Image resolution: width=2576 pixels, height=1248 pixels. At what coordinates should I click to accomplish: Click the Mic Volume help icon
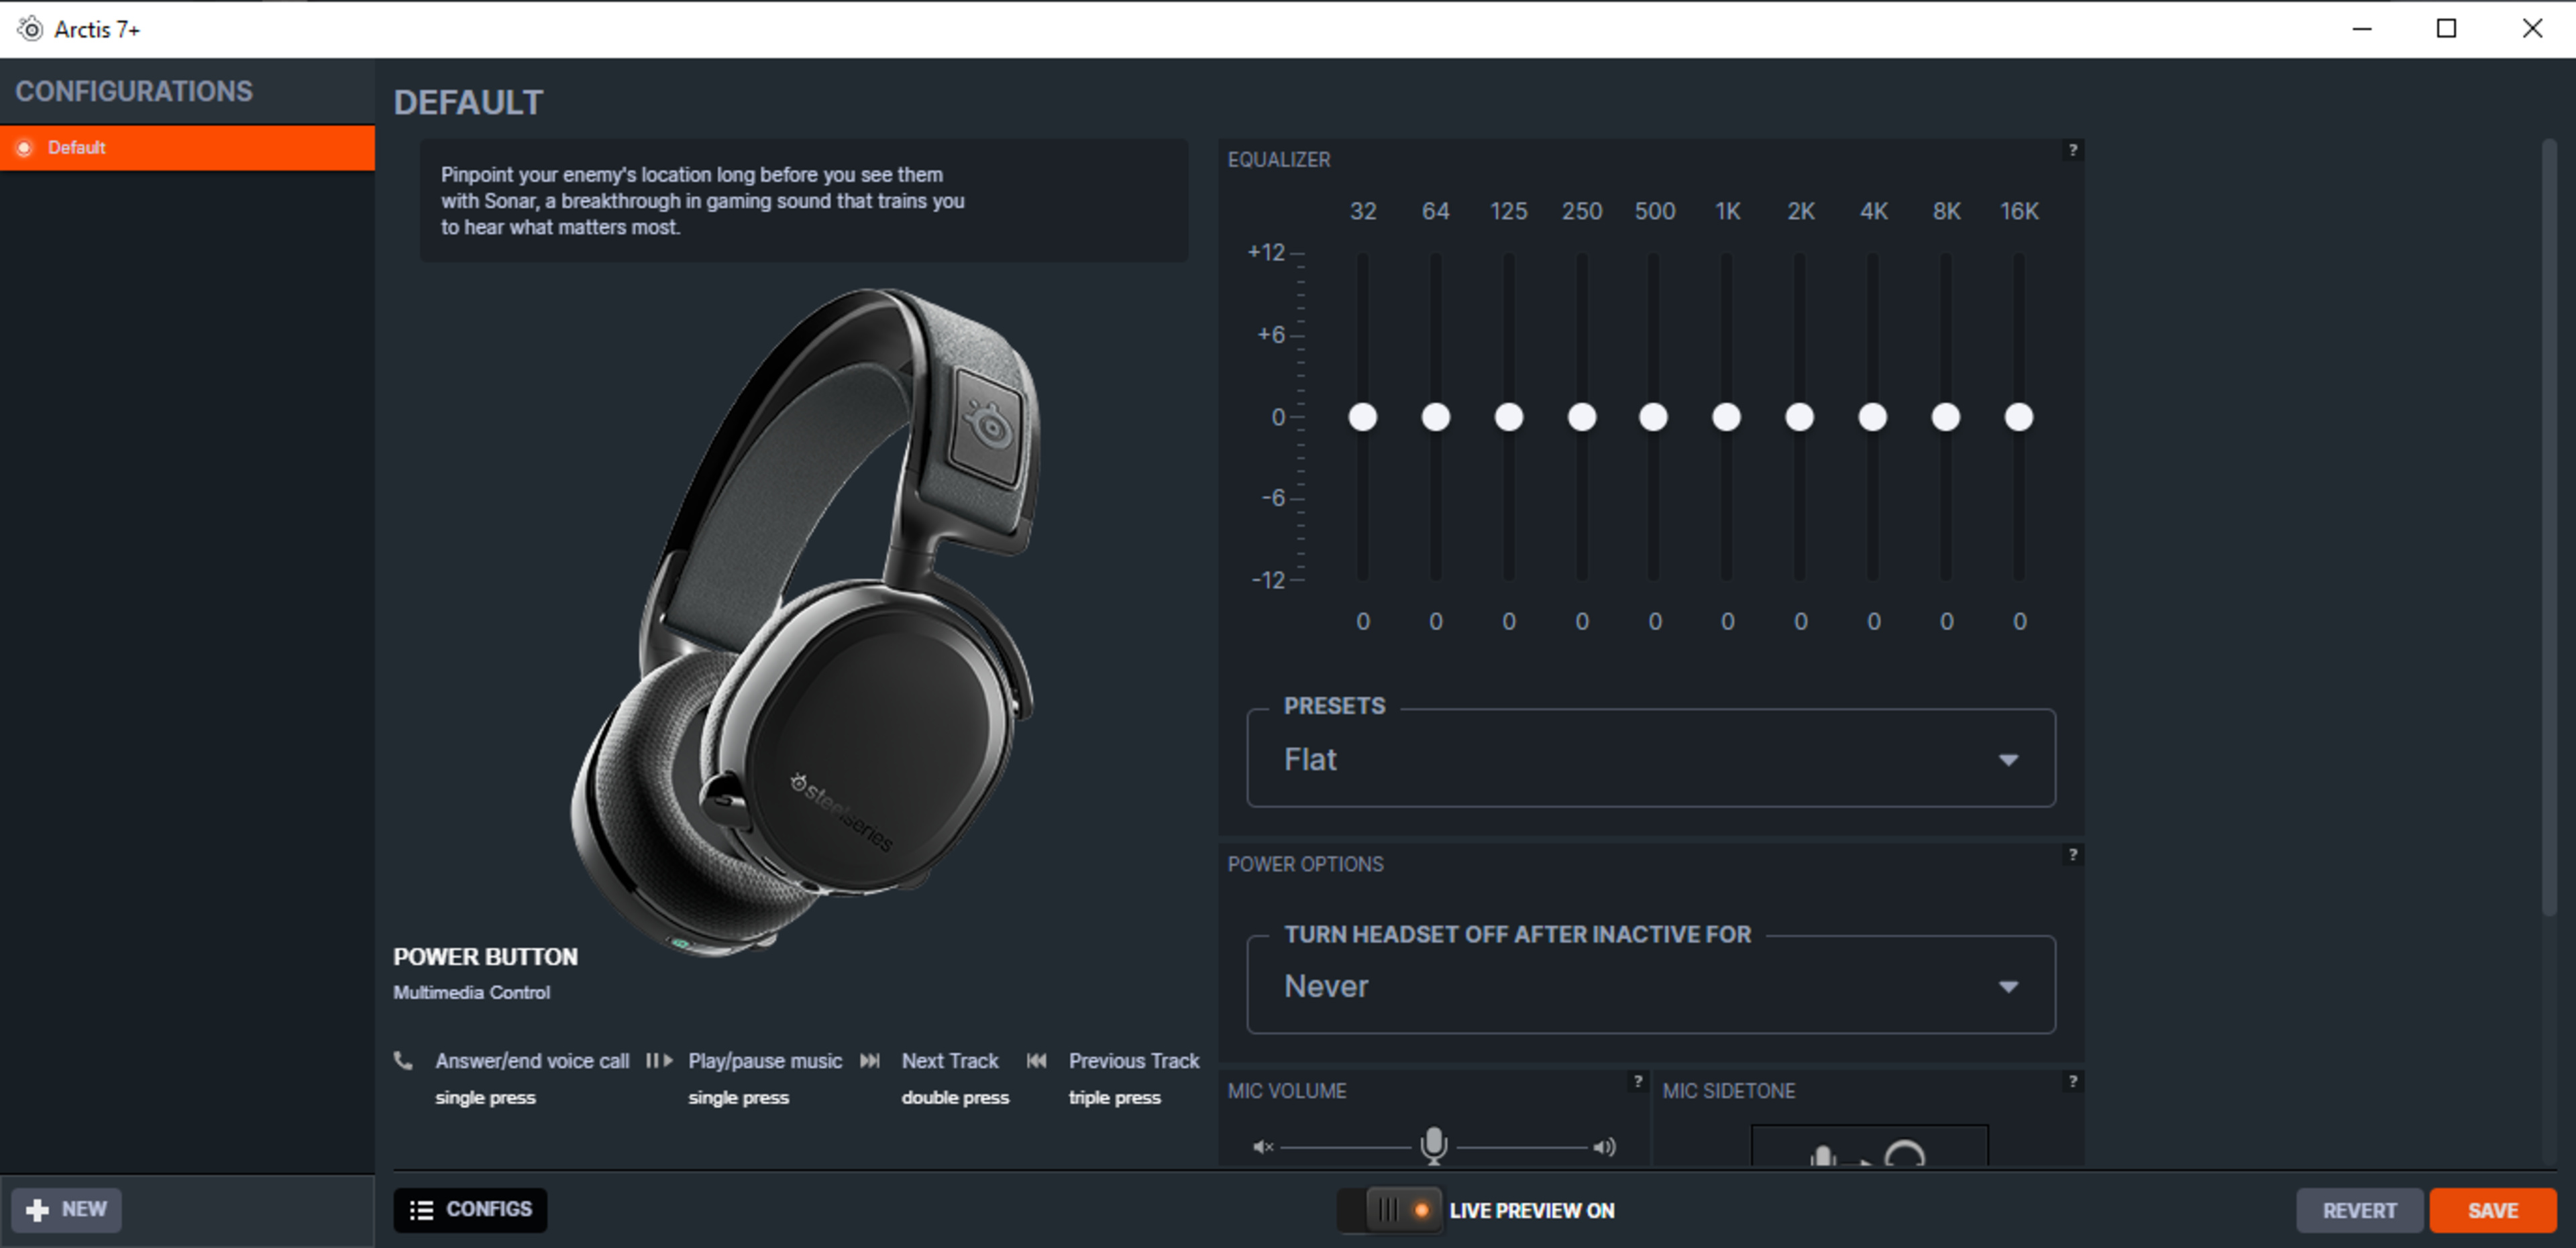click(1637, 1081)
